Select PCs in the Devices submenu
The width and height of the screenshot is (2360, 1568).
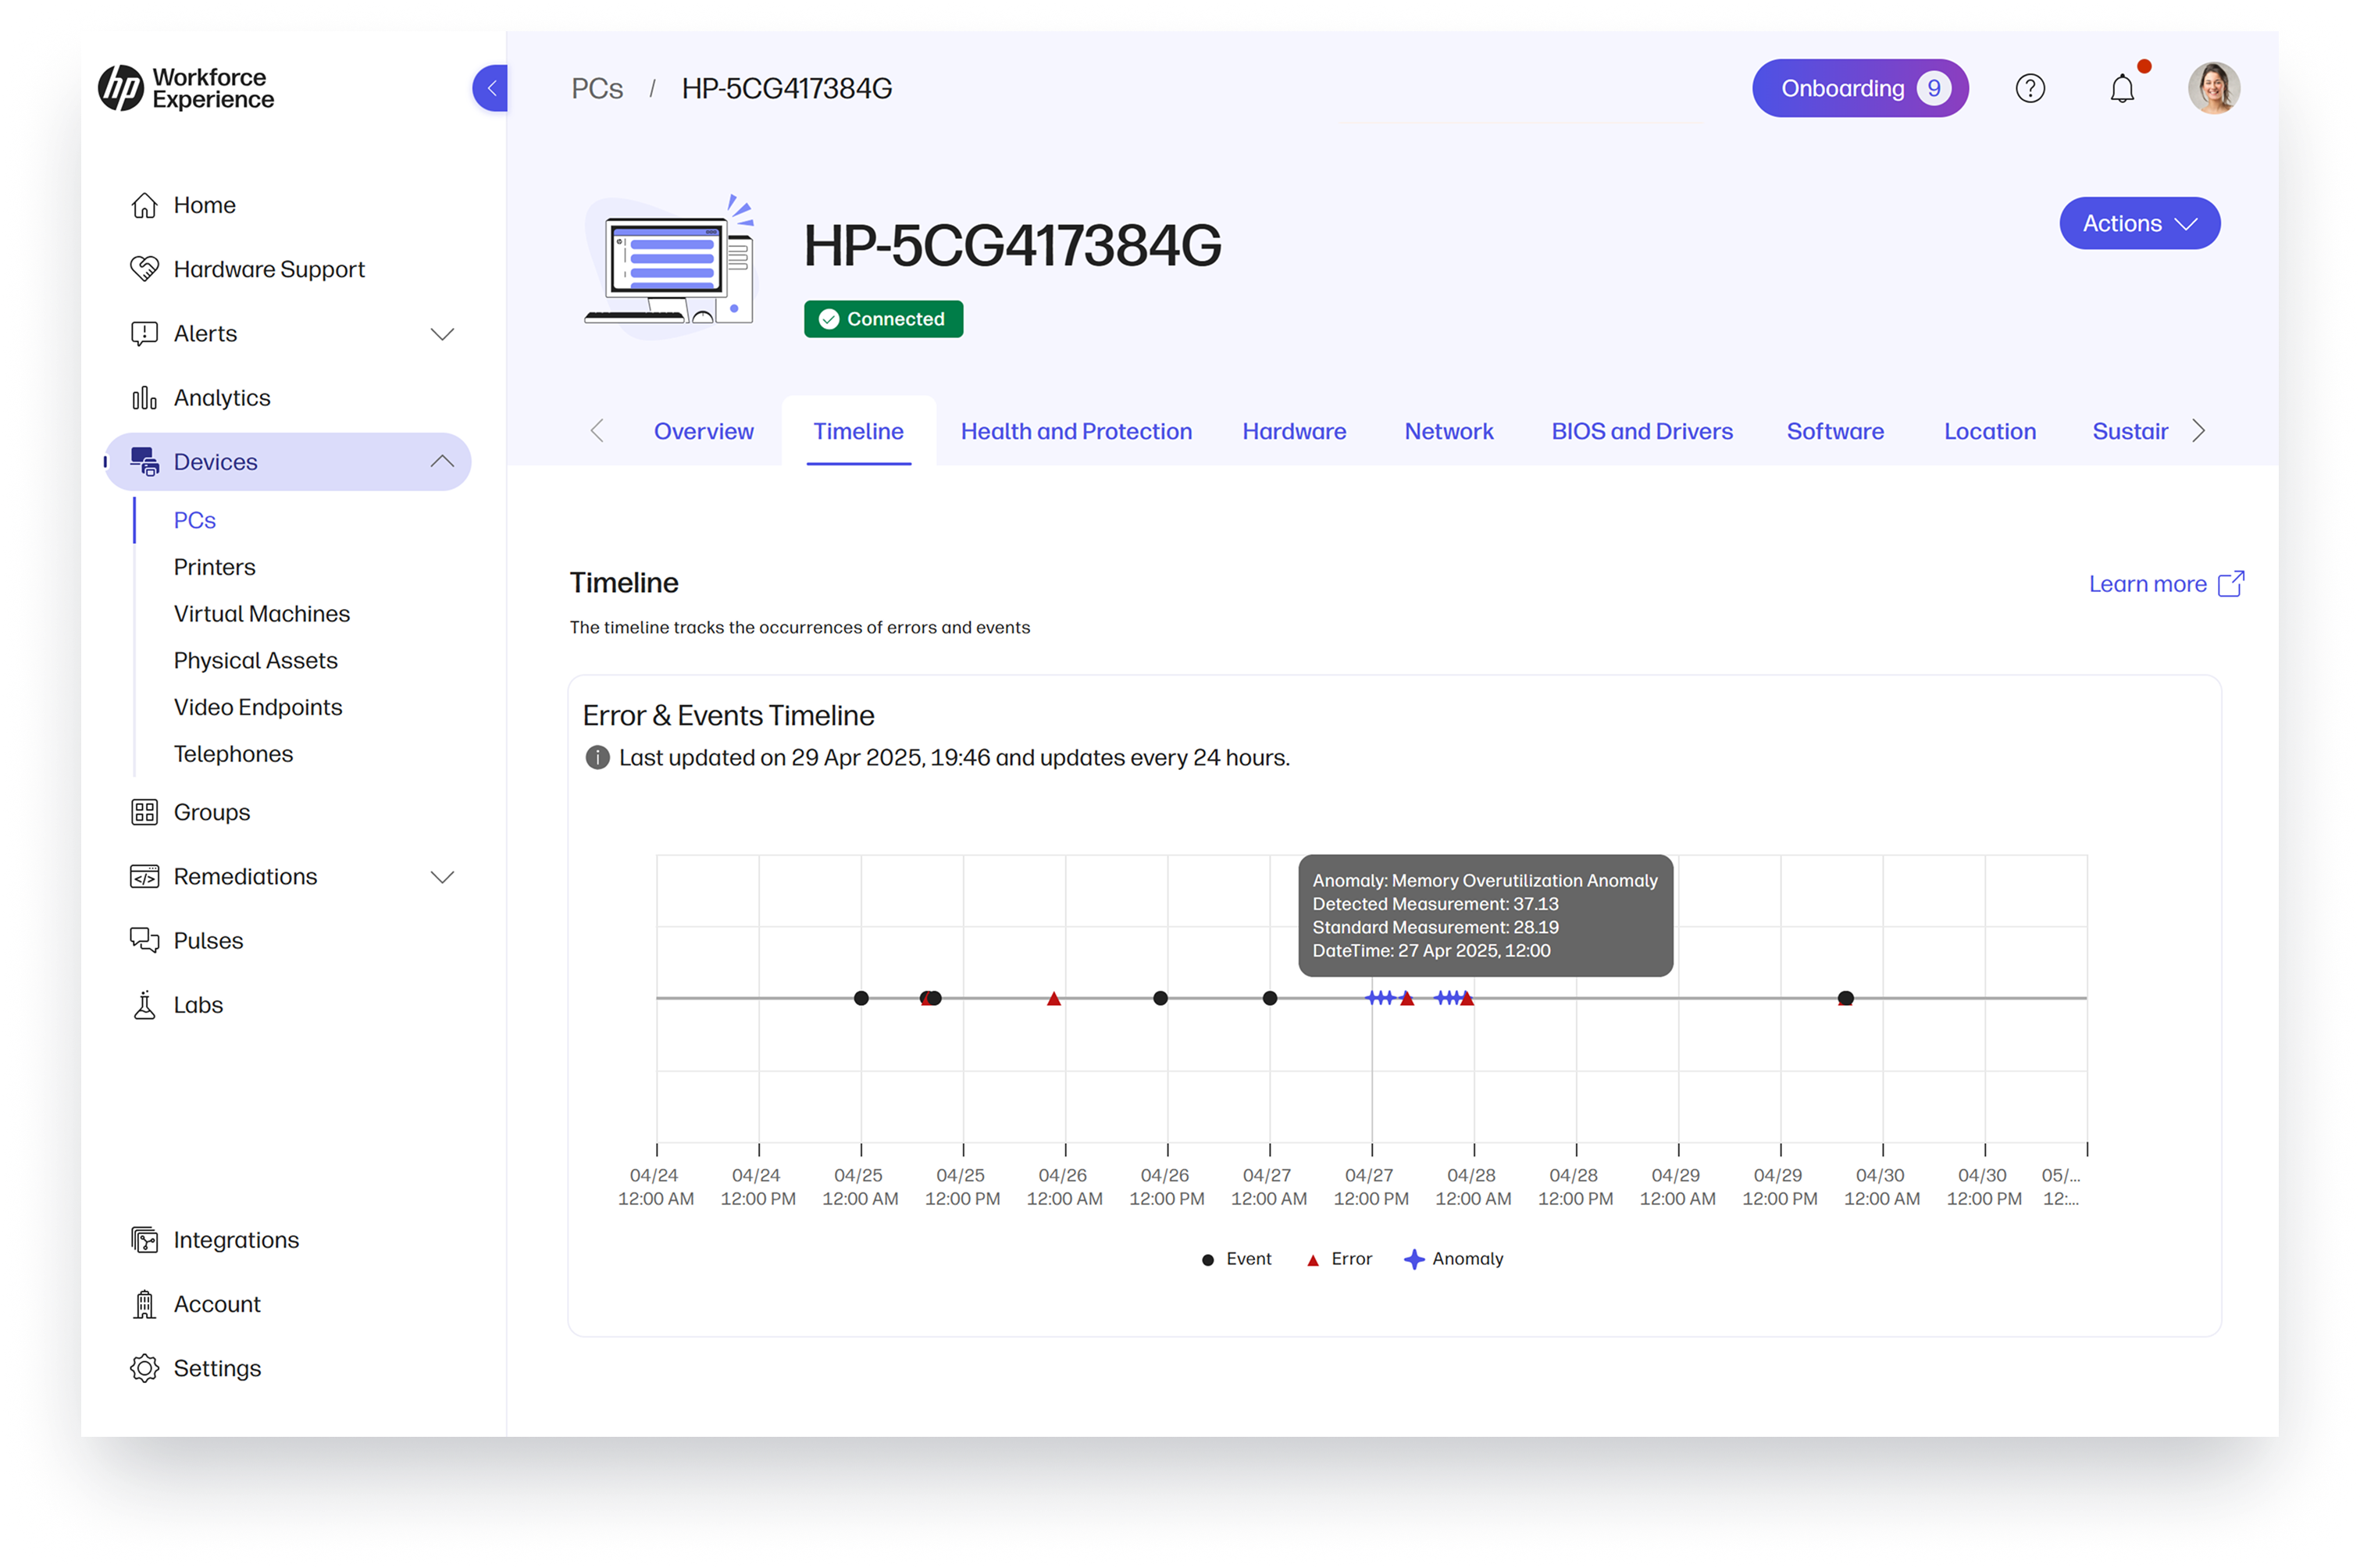pos(195,520)
